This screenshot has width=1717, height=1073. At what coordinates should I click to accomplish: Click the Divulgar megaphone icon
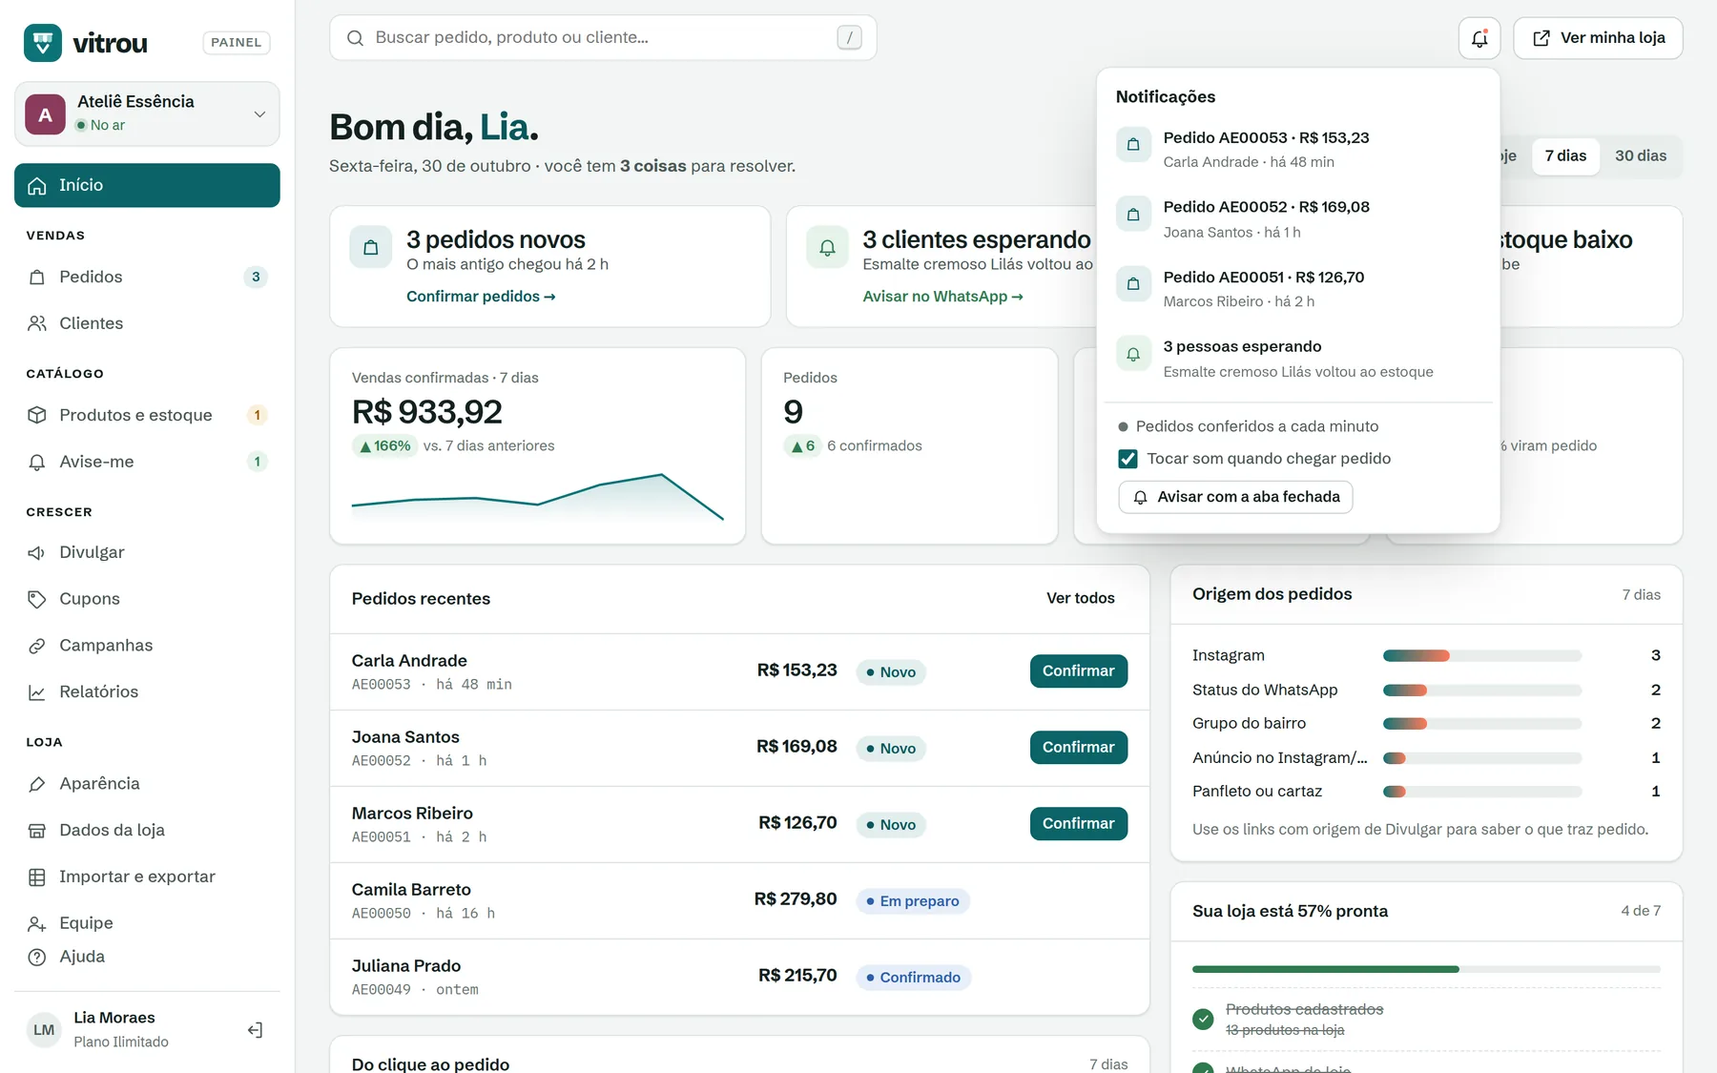point(37,553)
